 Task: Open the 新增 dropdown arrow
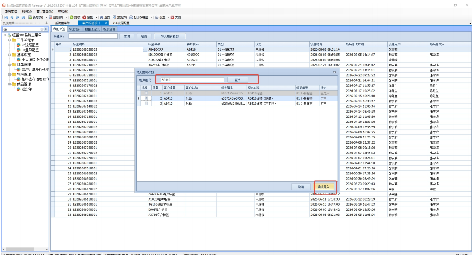click(x=46, y=17)
